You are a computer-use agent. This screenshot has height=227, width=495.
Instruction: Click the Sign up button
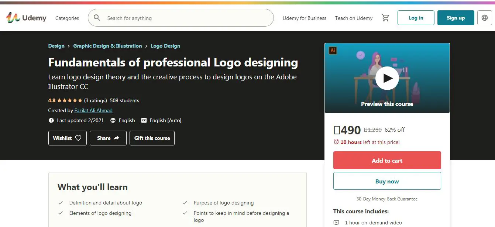pyautogui.click(x=456, y=18)
